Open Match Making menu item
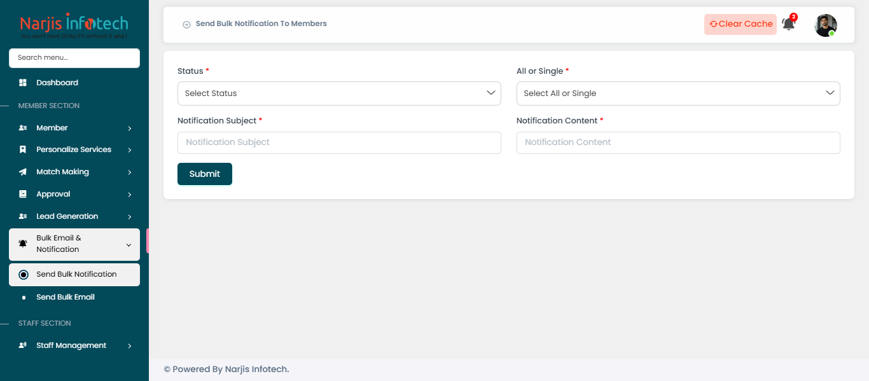Image resolution: width=869 pixels, height=381 pixels. point(74,172)
